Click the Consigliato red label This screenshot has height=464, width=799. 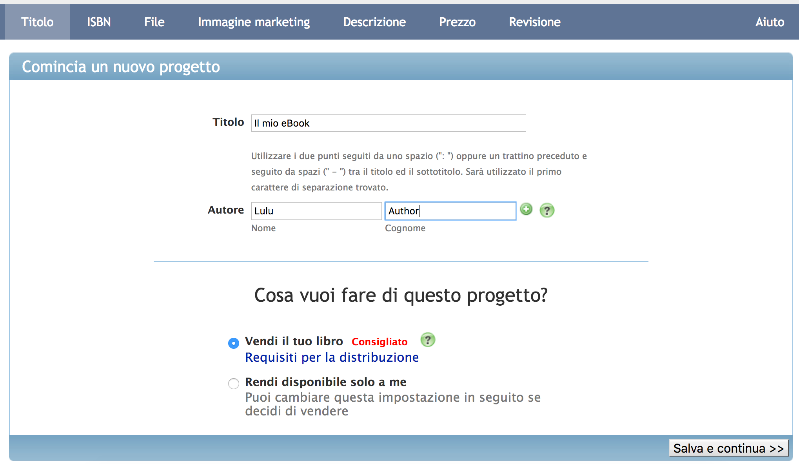[x=380, y=342]
